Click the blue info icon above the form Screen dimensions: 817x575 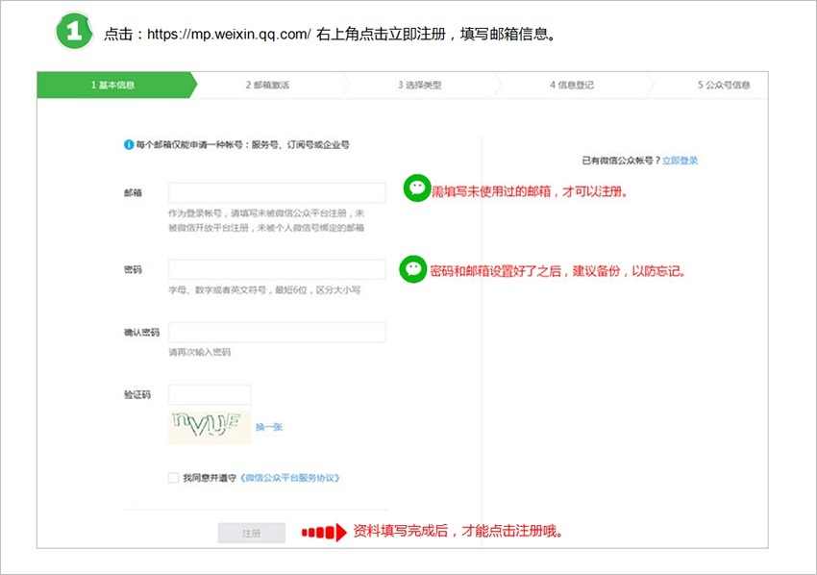pos(129,145)
